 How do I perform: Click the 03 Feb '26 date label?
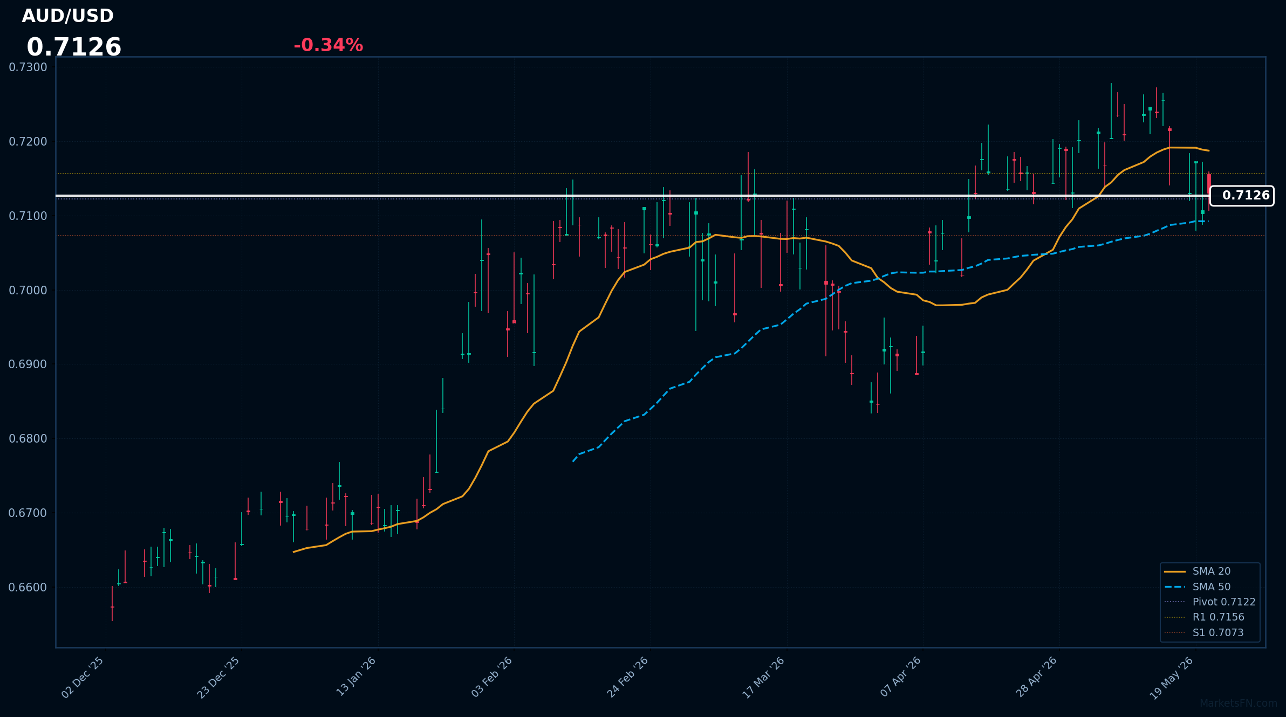pyautogui.click(x=492, y=677)
